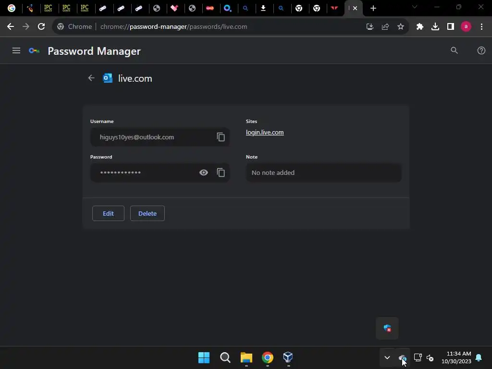The image size is (492, 369).
Task: Click the install app icon in the address bar
Action: coord(370,27)
